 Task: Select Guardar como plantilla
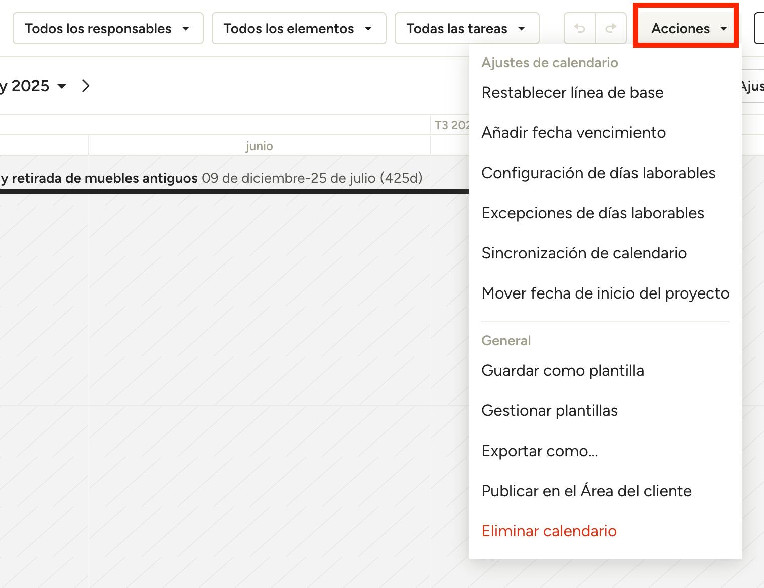point(562,371)
